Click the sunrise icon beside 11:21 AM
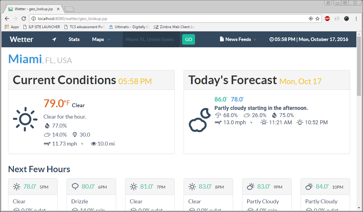 [264, 122]
